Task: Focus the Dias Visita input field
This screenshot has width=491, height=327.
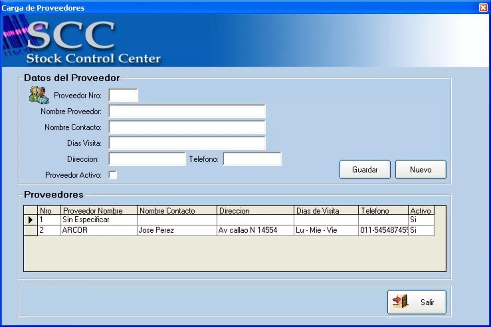Action: [x=187, y=143]
